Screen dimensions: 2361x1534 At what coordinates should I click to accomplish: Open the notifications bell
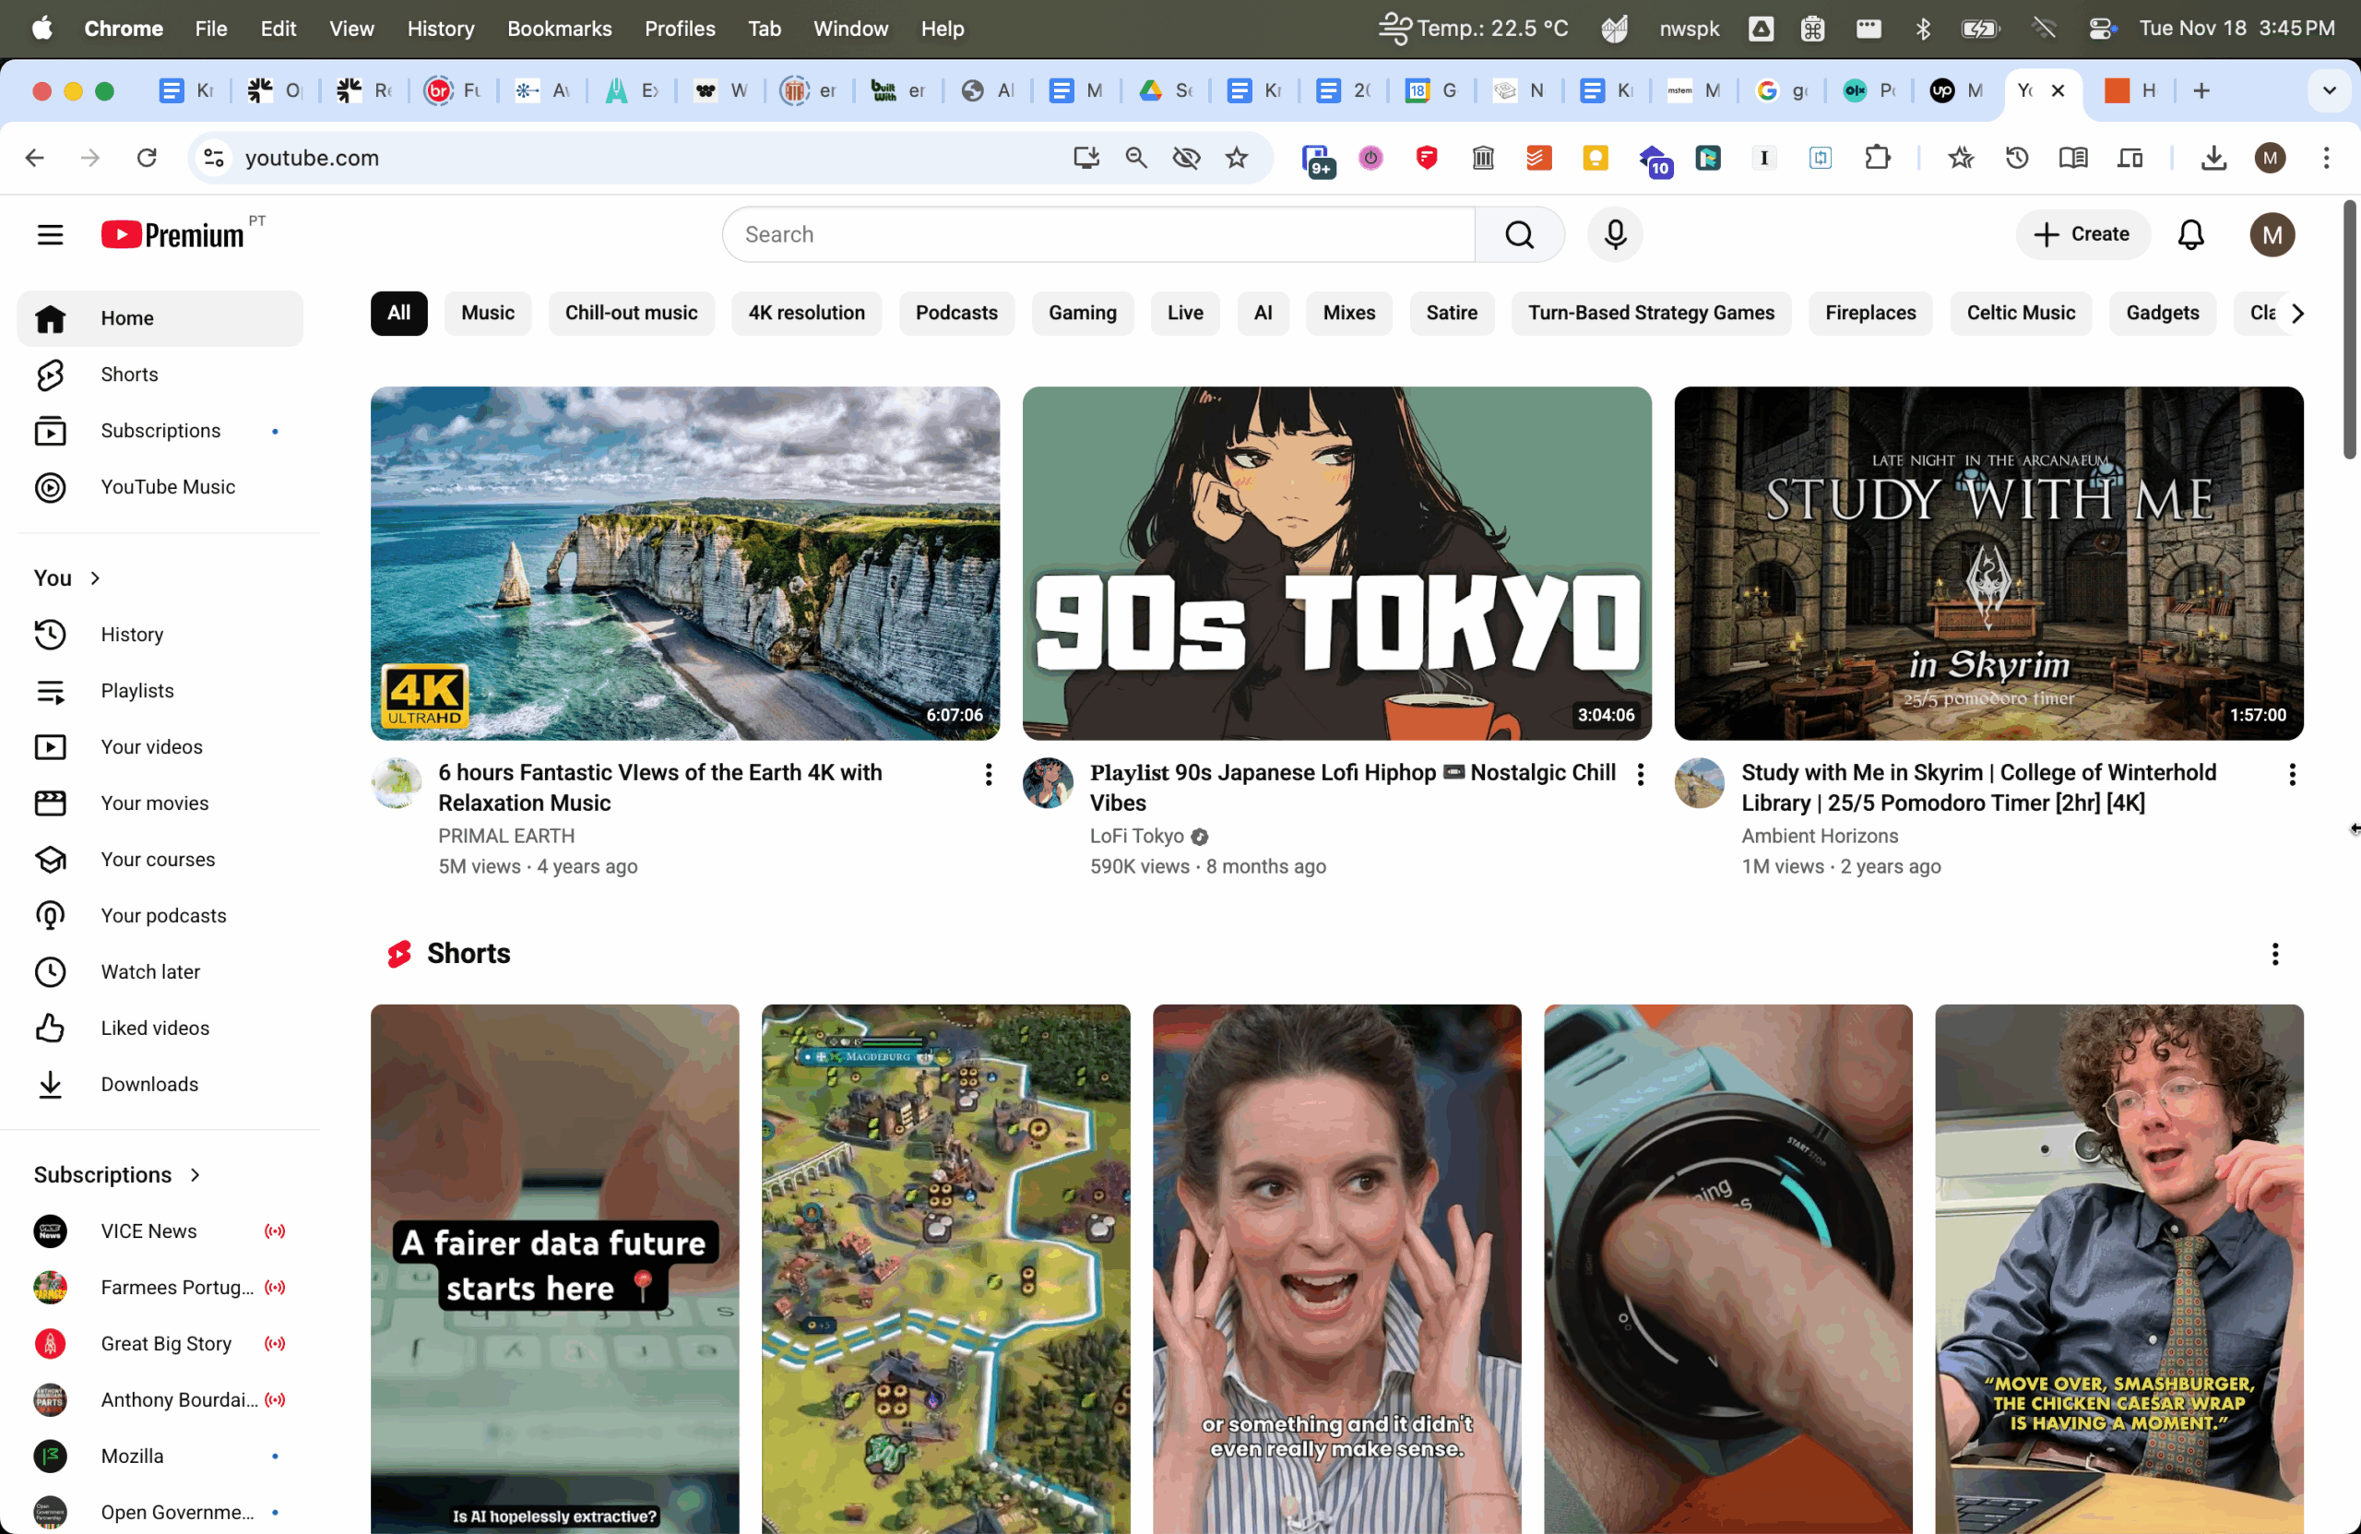point(2190,234)
